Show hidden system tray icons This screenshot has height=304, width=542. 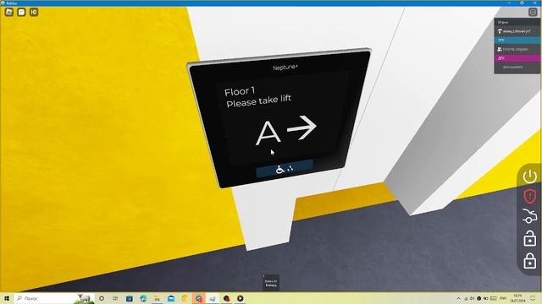(459, 298)
